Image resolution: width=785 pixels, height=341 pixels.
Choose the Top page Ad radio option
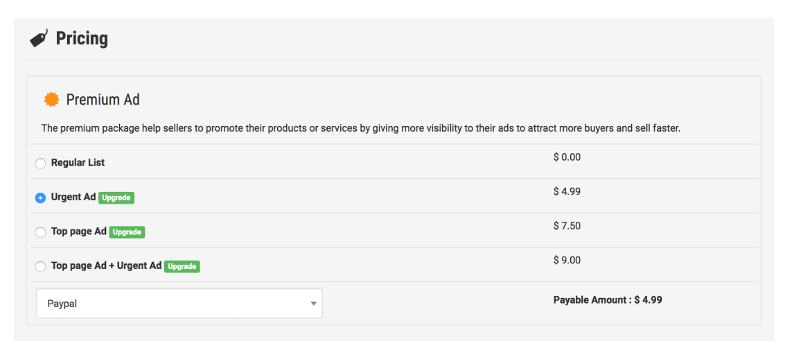pos(40,232)
